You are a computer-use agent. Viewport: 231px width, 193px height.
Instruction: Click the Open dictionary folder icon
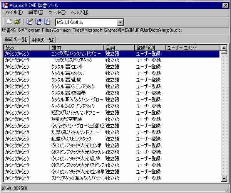pos(18,22)
